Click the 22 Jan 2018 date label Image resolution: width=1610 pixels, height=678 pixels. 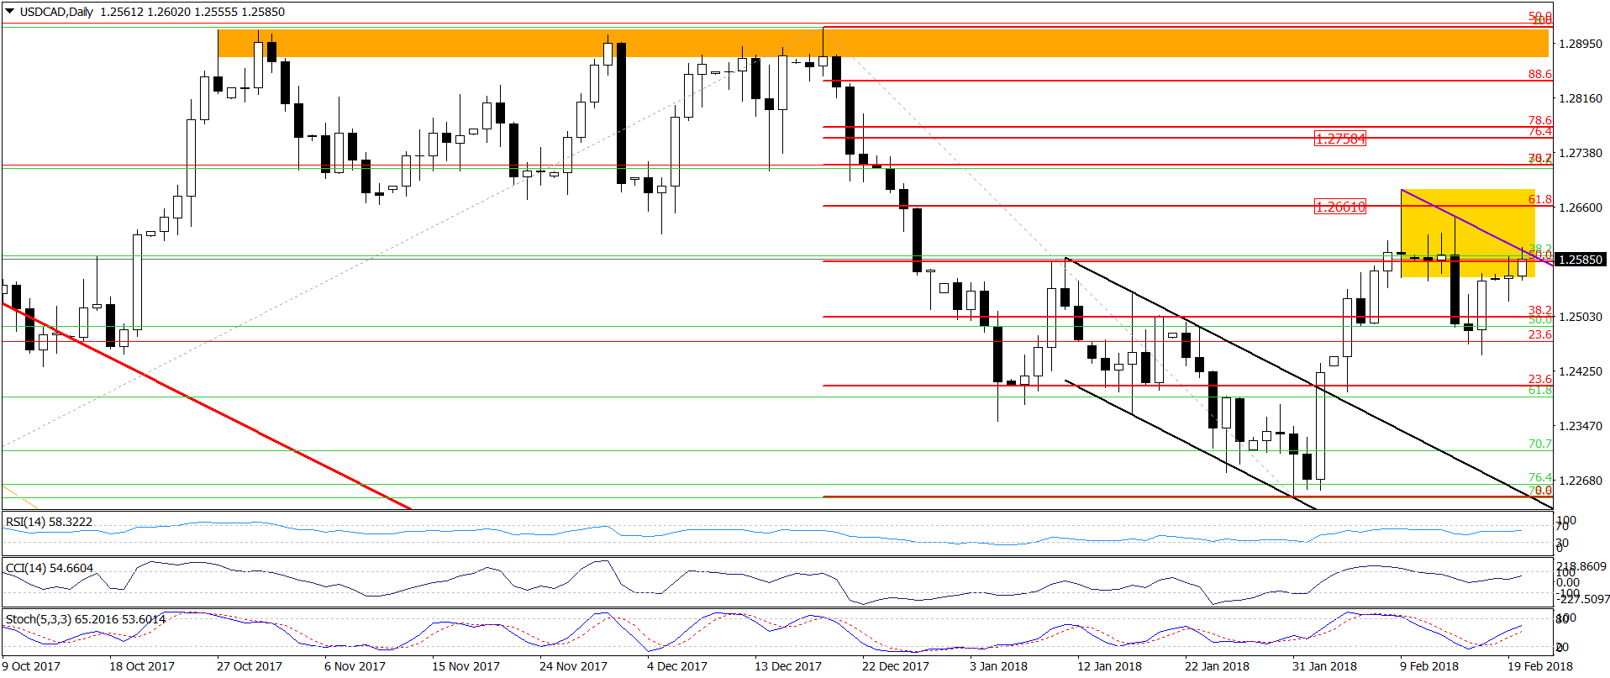pyautogui.click(x=1217, y=666)
